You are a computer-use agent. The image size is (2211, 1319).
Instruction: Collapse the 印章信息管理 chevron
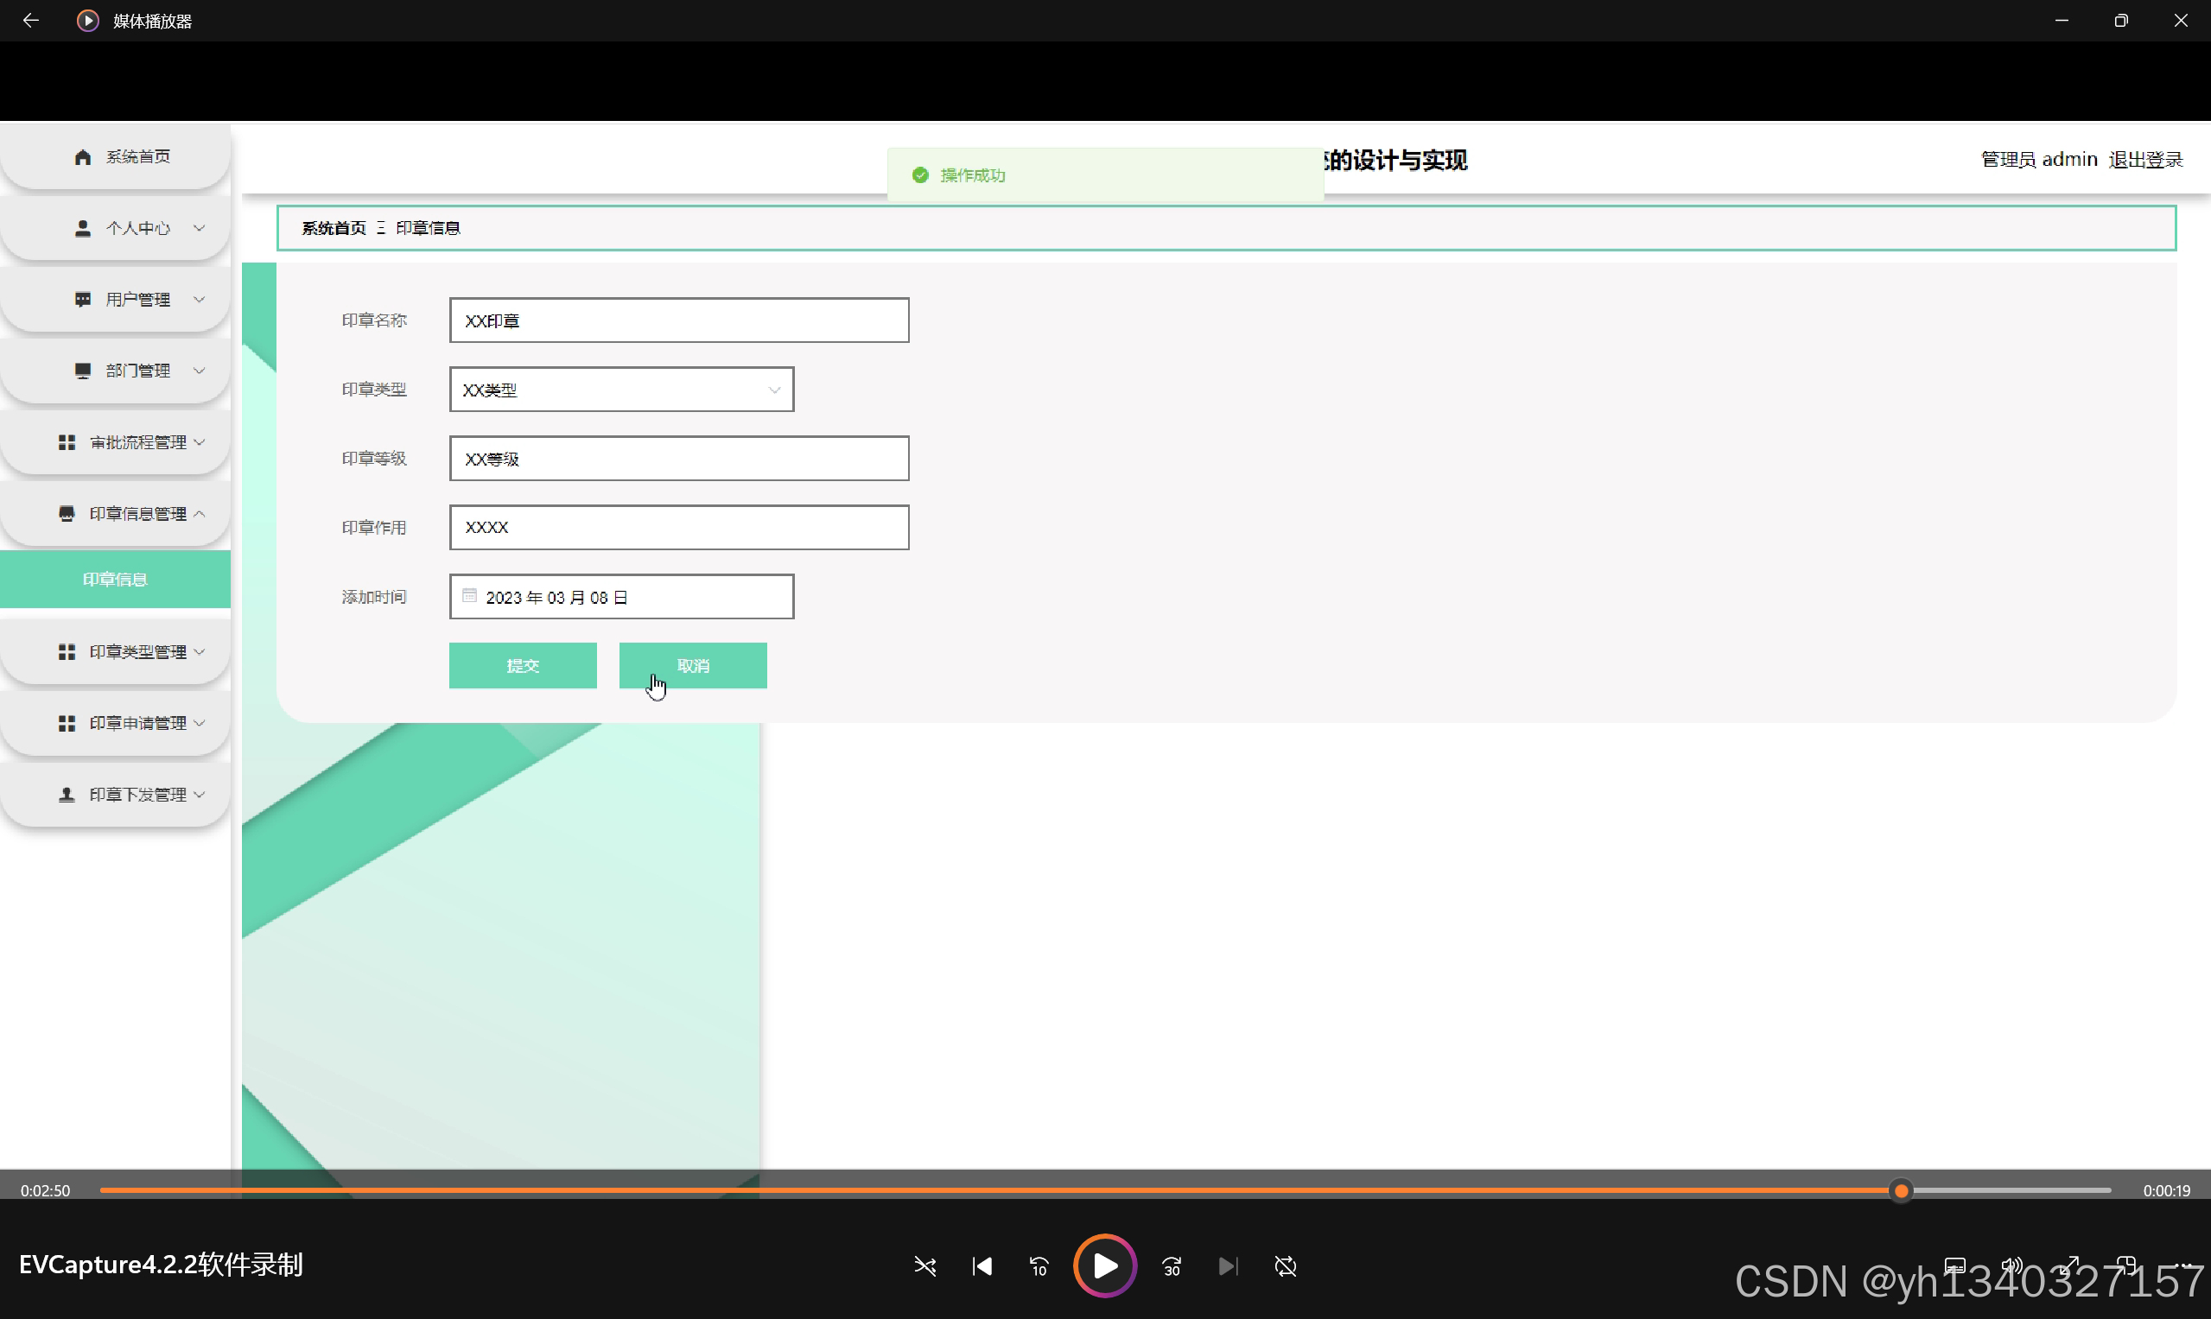pyautogui.click(x=199, y=514)
